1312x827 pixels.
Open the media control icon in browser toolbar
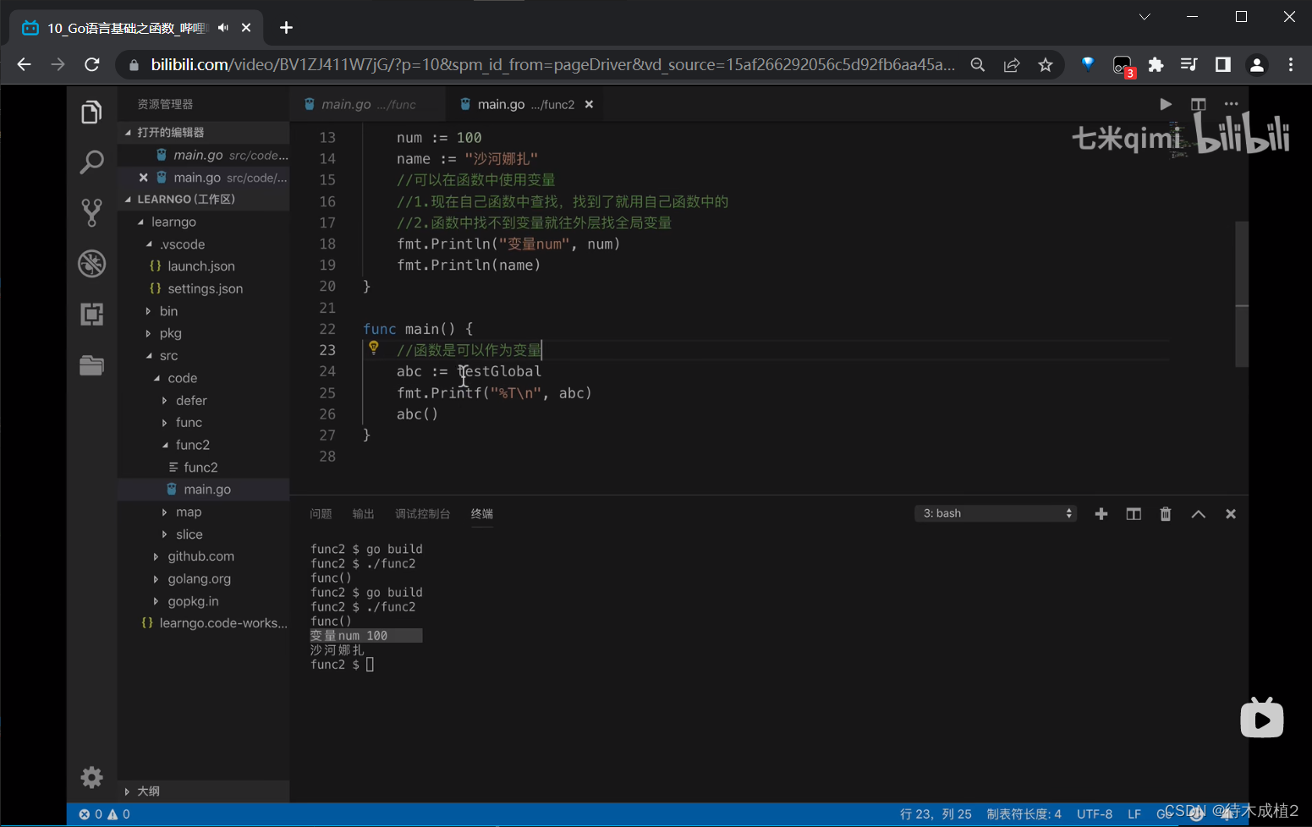pos(1188,64)
